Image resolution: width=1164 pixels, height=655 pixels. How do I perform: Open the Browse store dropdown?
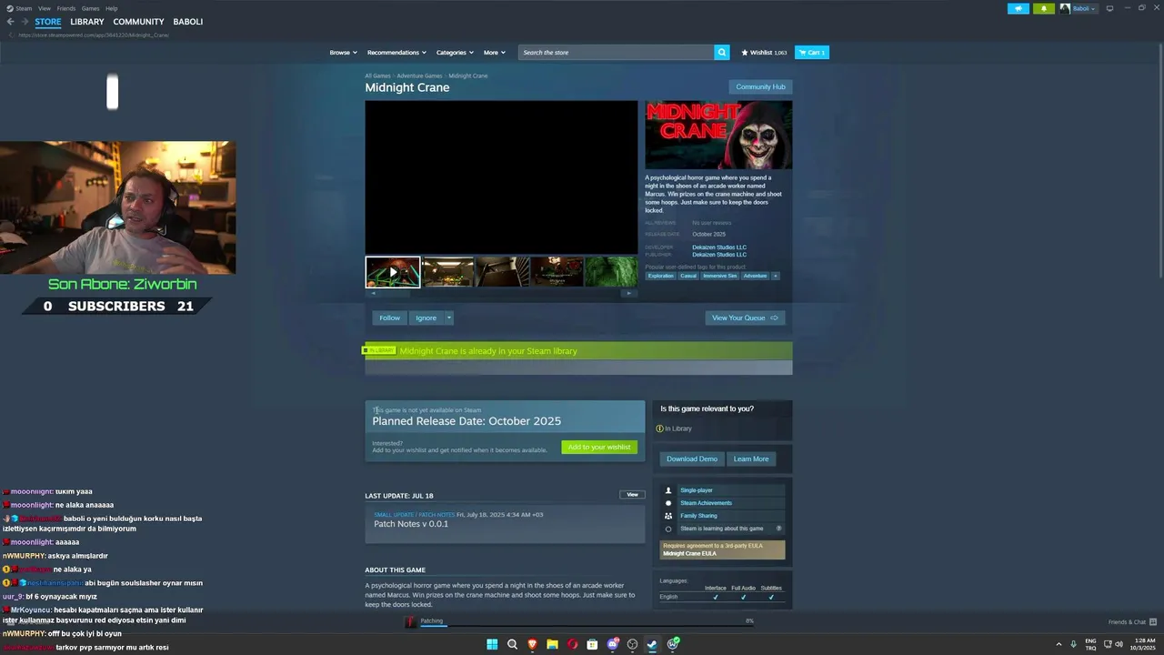pos(343,53)
